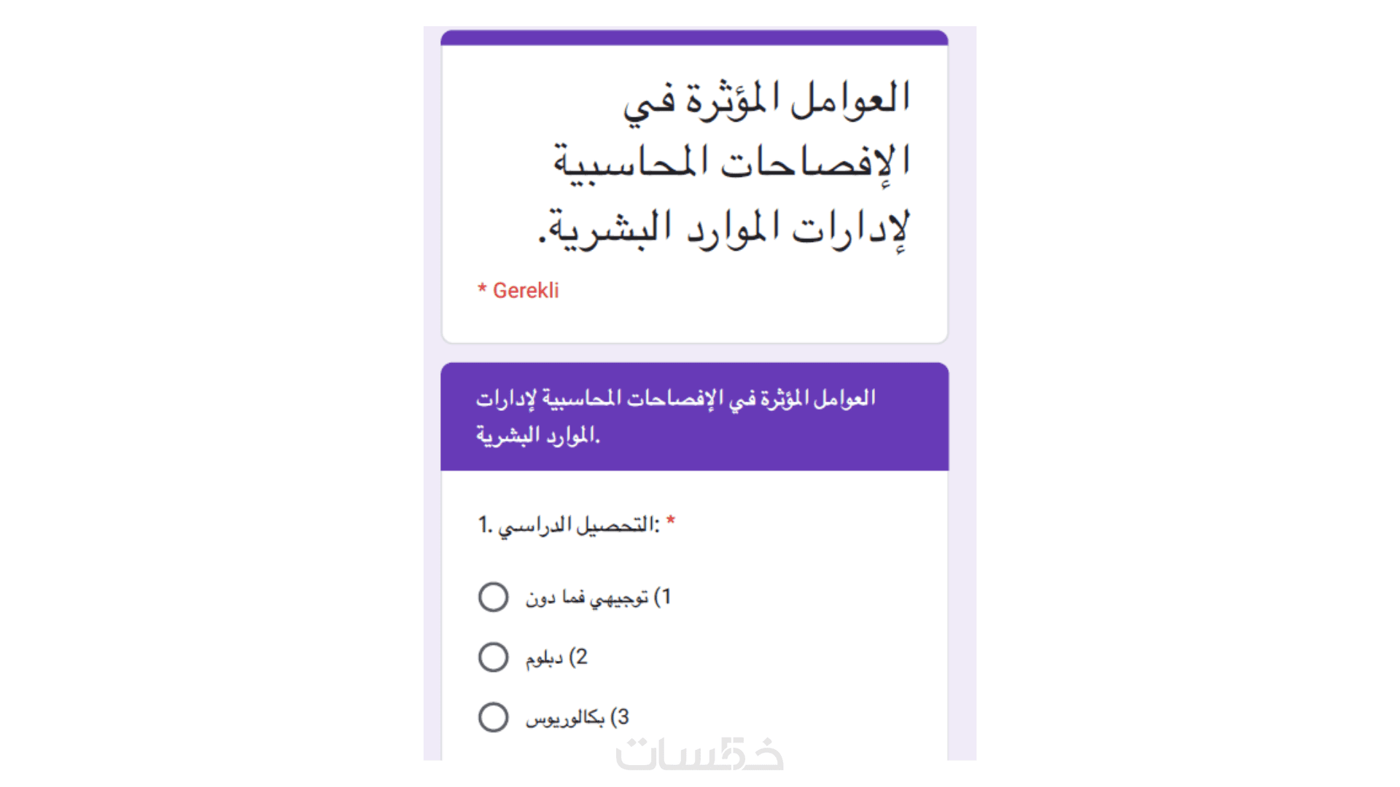Click the number 3) beside بكالوريوس

pyautogui.click(x=620, y=718)
